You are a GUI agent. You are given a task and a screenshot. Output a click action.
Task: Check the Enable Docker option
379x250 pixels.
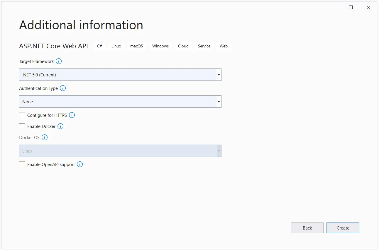22,126
